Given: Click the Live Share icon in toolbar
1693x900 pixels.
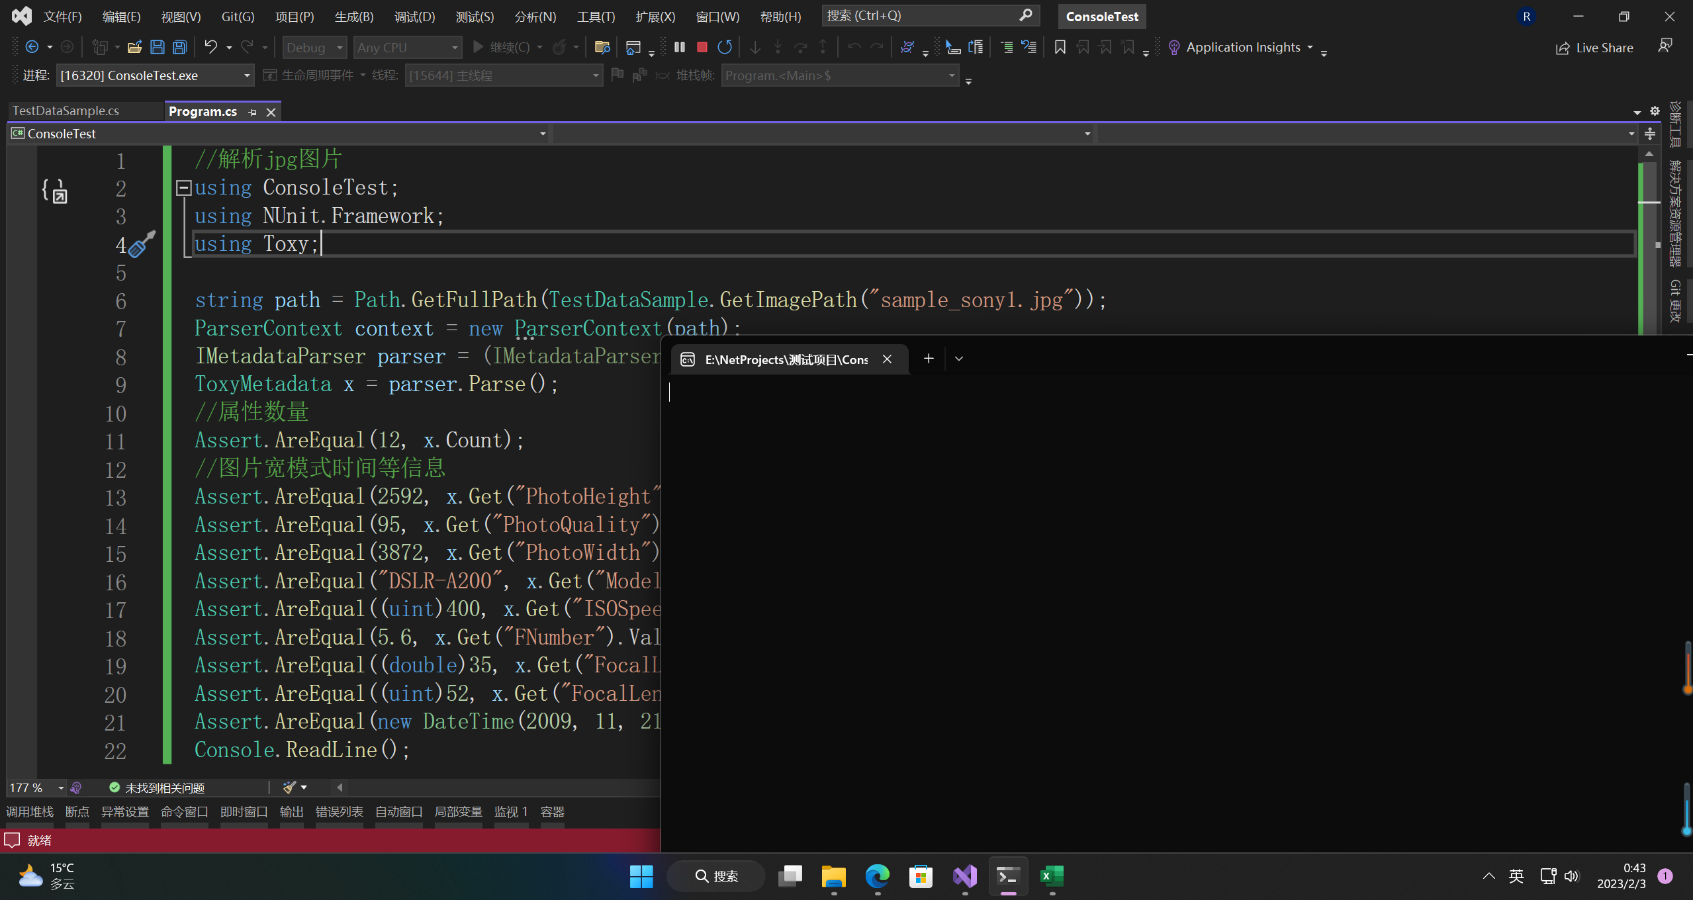Looking at the screenshot, I should coord(1562,47).
